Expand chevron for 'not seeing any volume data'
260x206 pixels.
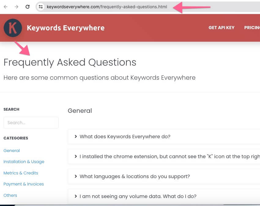point(76,196)
